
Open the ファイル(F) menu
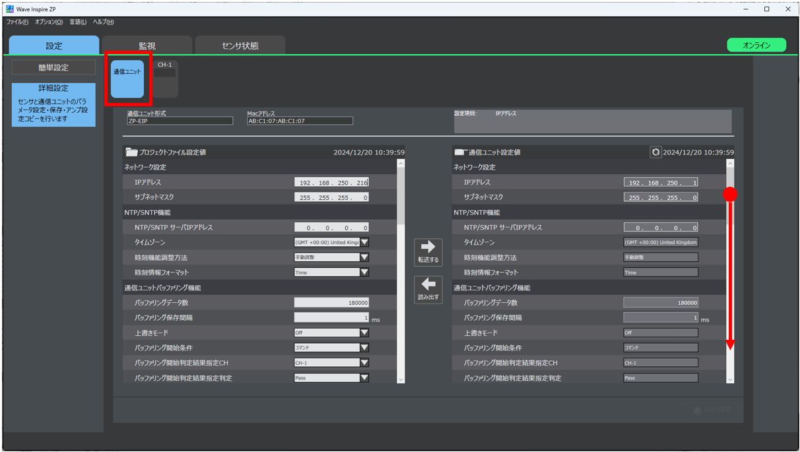tap(17, 22)
